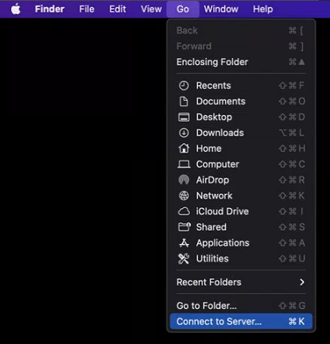Select the iCloud Drive label
Screen dimensions: 330x344
coord(223,211)
